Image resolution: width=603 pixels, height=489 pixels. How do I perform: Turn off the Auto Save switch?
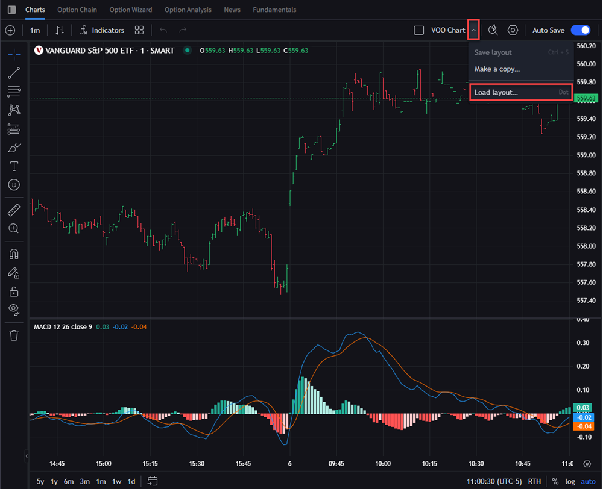click(581, 30)
